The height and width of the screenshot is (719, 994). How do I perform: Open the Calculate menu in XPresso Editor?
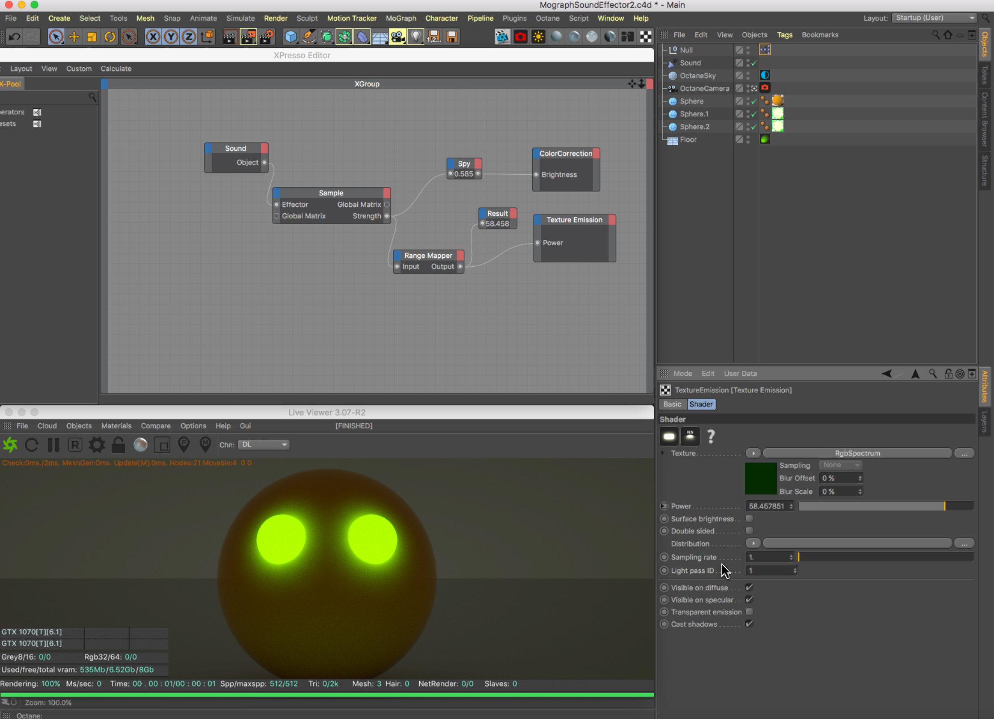point(116,69)
